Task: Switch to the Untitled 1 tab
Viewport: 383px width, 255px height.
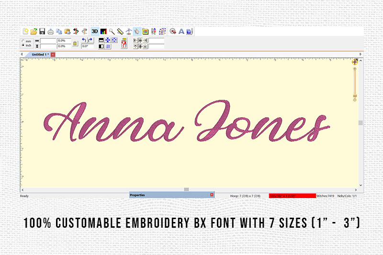Action: 40,55
